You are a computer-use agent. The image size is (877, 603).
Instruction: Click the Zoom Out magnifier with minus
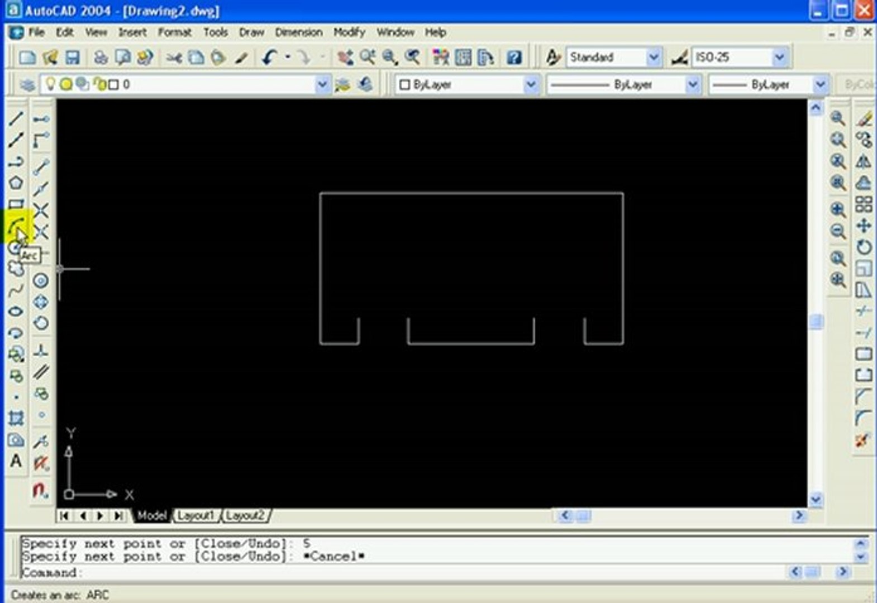click(838, 231)
